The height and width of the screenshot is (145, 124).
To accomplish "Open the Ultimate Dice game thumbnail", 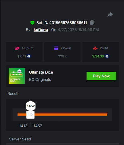I will tap(17, 76).
